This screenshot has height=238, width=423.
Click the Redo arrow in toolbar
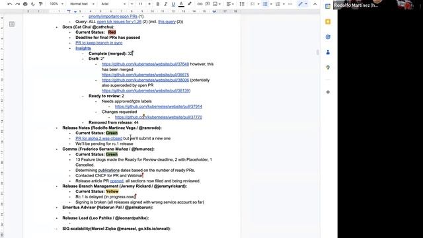17,4
